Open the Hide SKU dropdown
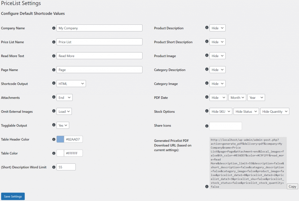Screen dimensions: 299x201 click(x=221, y=112)
